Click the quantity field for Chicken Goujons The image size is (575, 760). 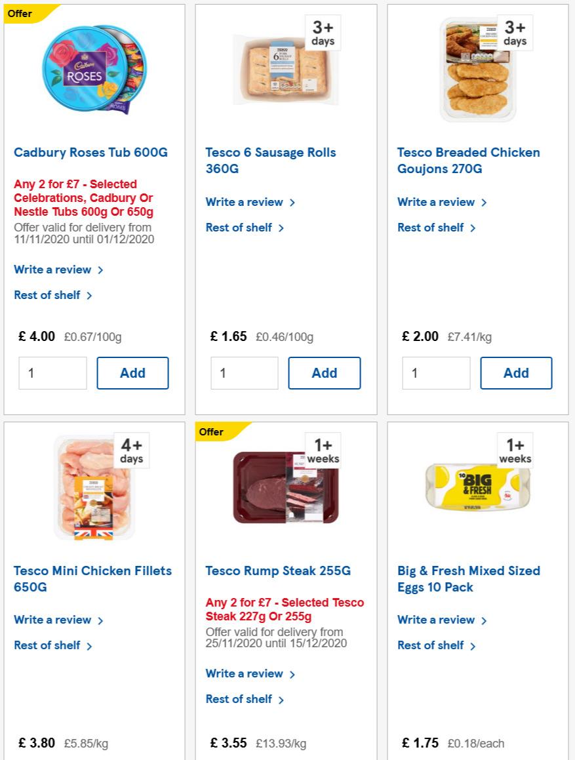click(436, 372)
